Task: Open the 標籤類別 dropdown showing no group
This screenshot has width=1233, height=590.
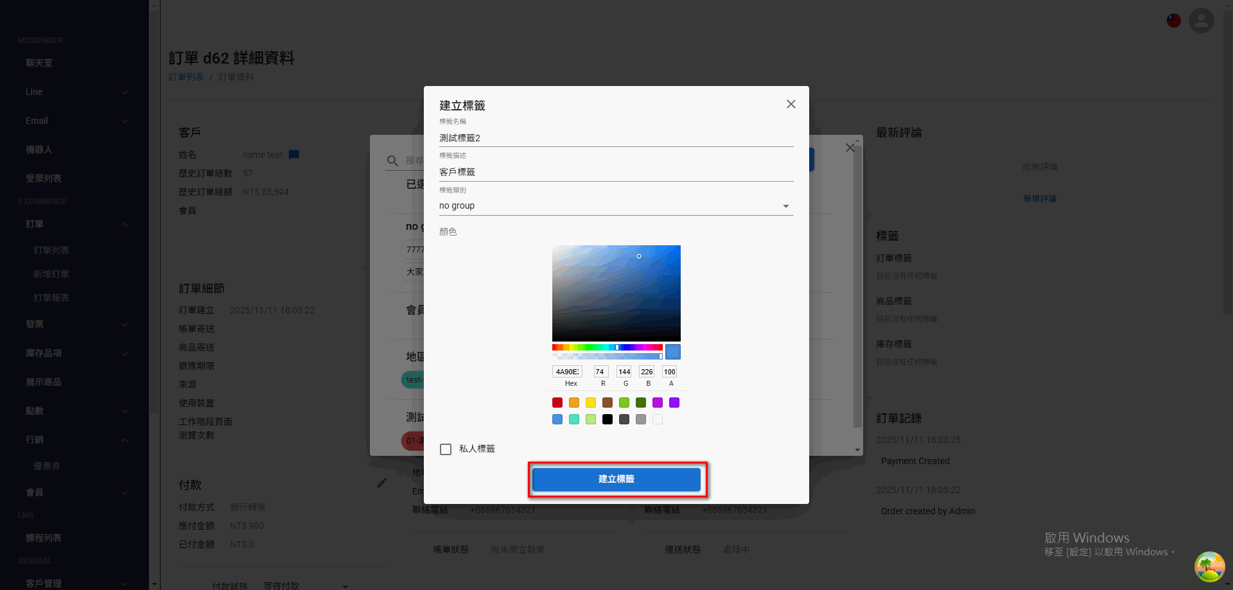Action: [x=616, y=206]
